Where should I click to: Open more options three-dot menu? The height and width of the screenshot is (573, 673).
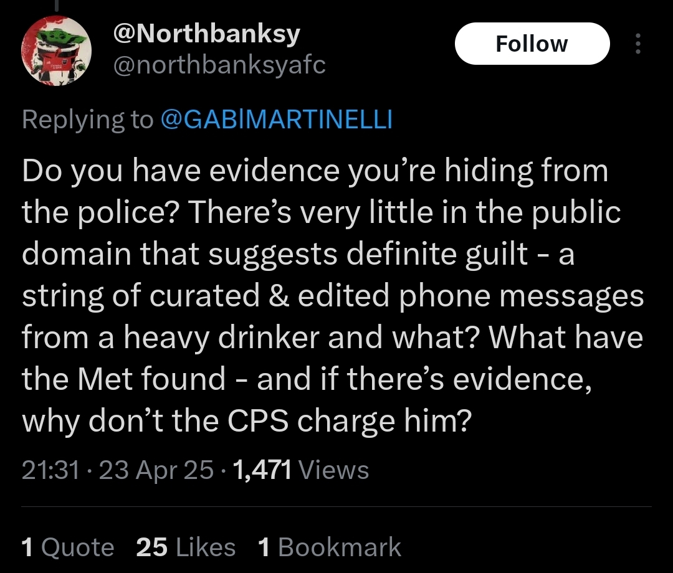pyautogui.click(x=637, y=44)
